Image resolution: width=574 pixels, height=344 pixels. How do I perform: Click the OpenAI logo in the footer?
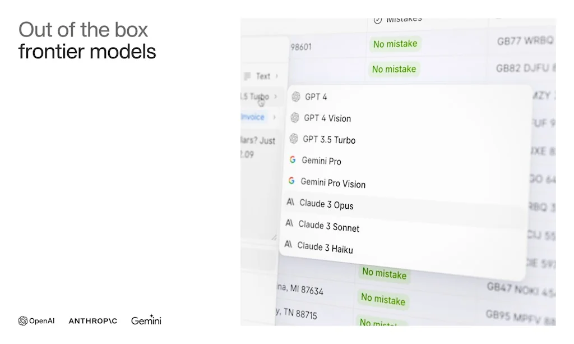pos(36,321)
